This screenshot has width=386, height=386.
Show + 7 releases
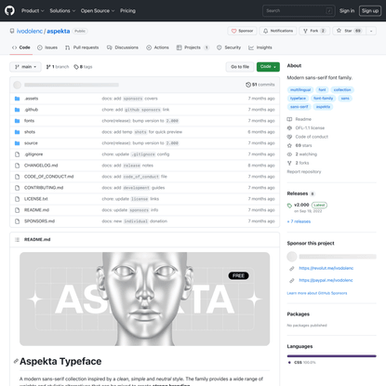pos(299,221)
